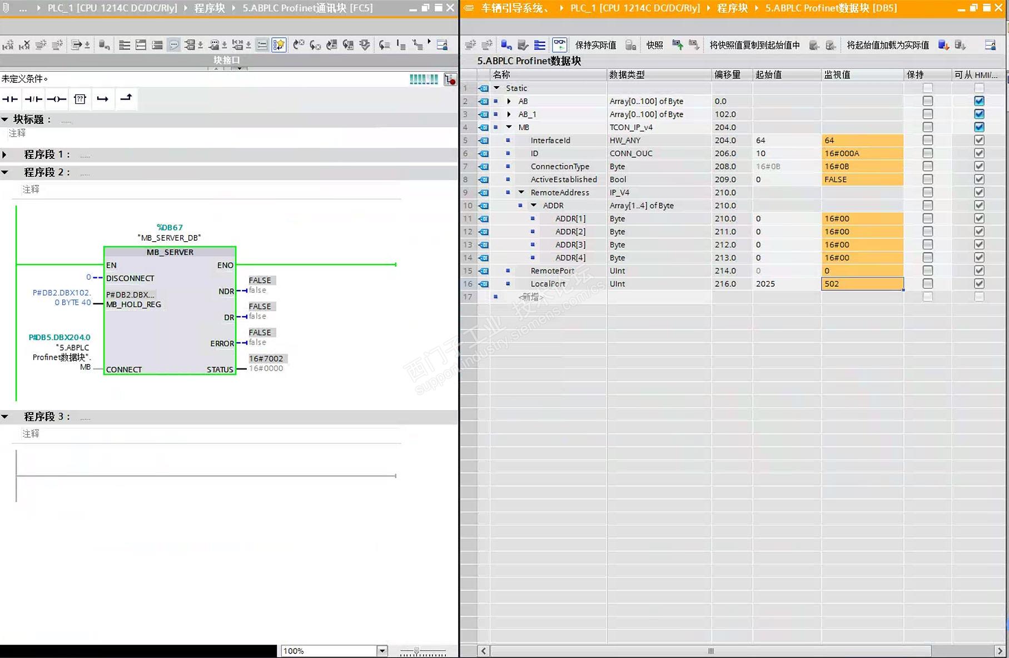Click 程序块 breadcrumb in DB5 title bar
This screenshot has height=658, width=1009.
pyautogui.click(x=732, y=8)
